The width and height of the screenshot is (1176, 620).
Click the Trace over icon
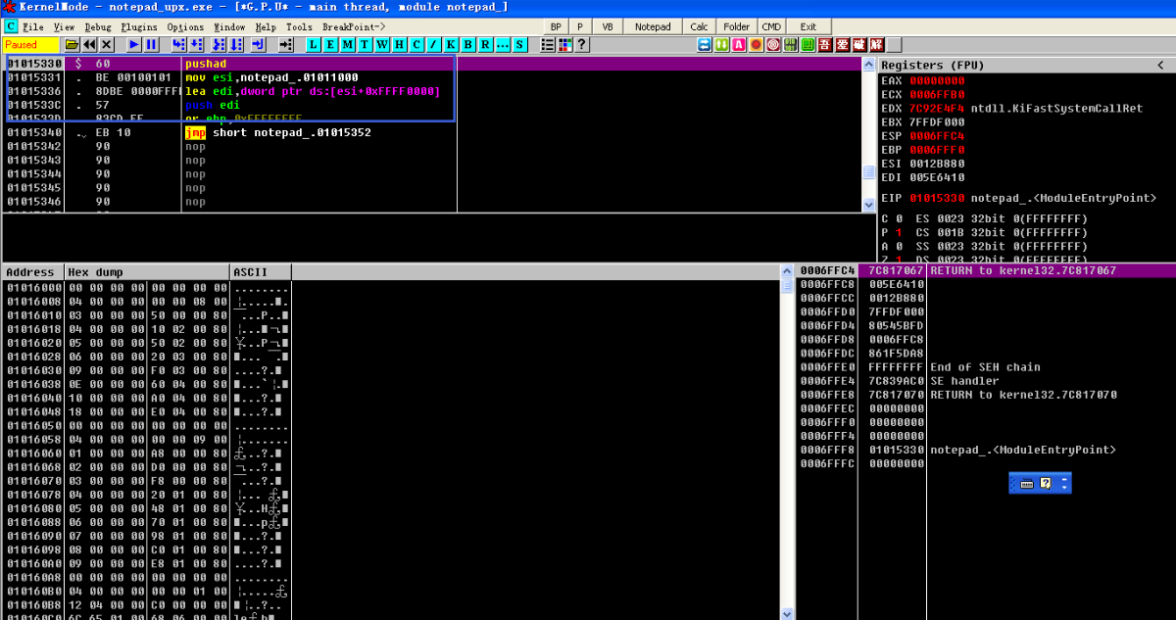(236, 44)
